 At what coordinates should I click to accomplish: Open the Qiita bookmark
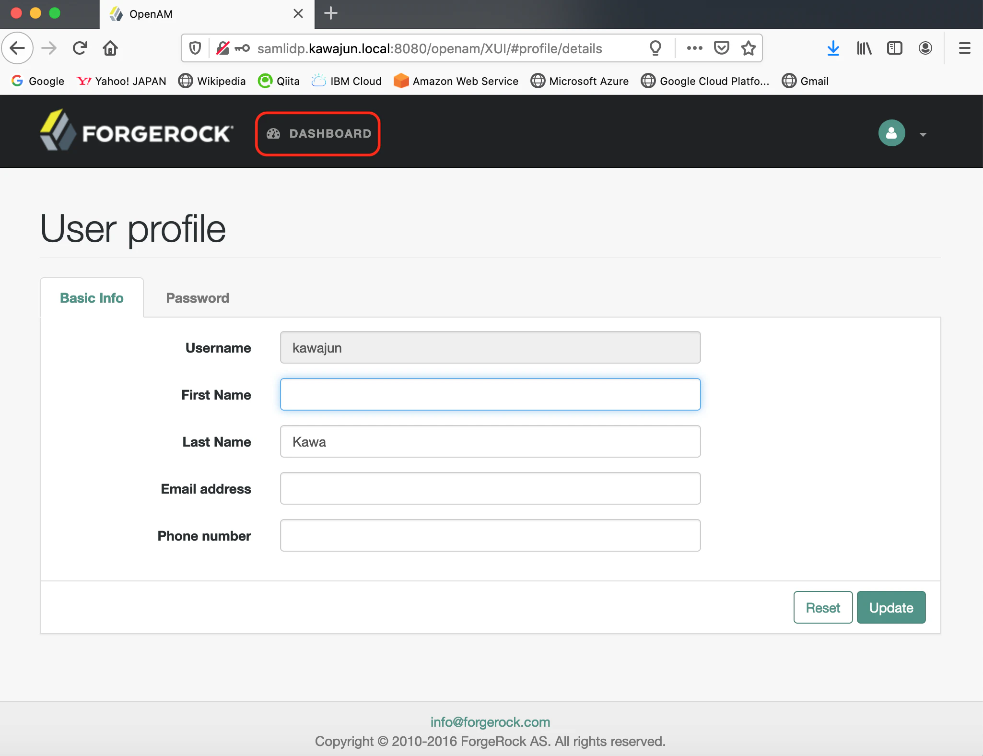[x=279, y=81]
